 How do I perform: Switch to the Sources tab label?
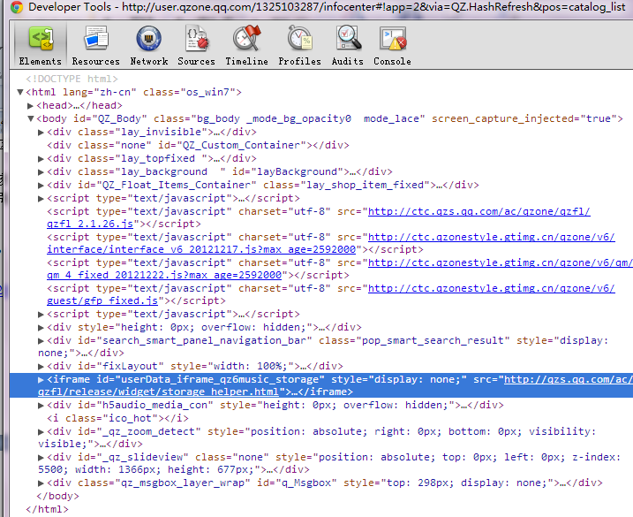196,62
